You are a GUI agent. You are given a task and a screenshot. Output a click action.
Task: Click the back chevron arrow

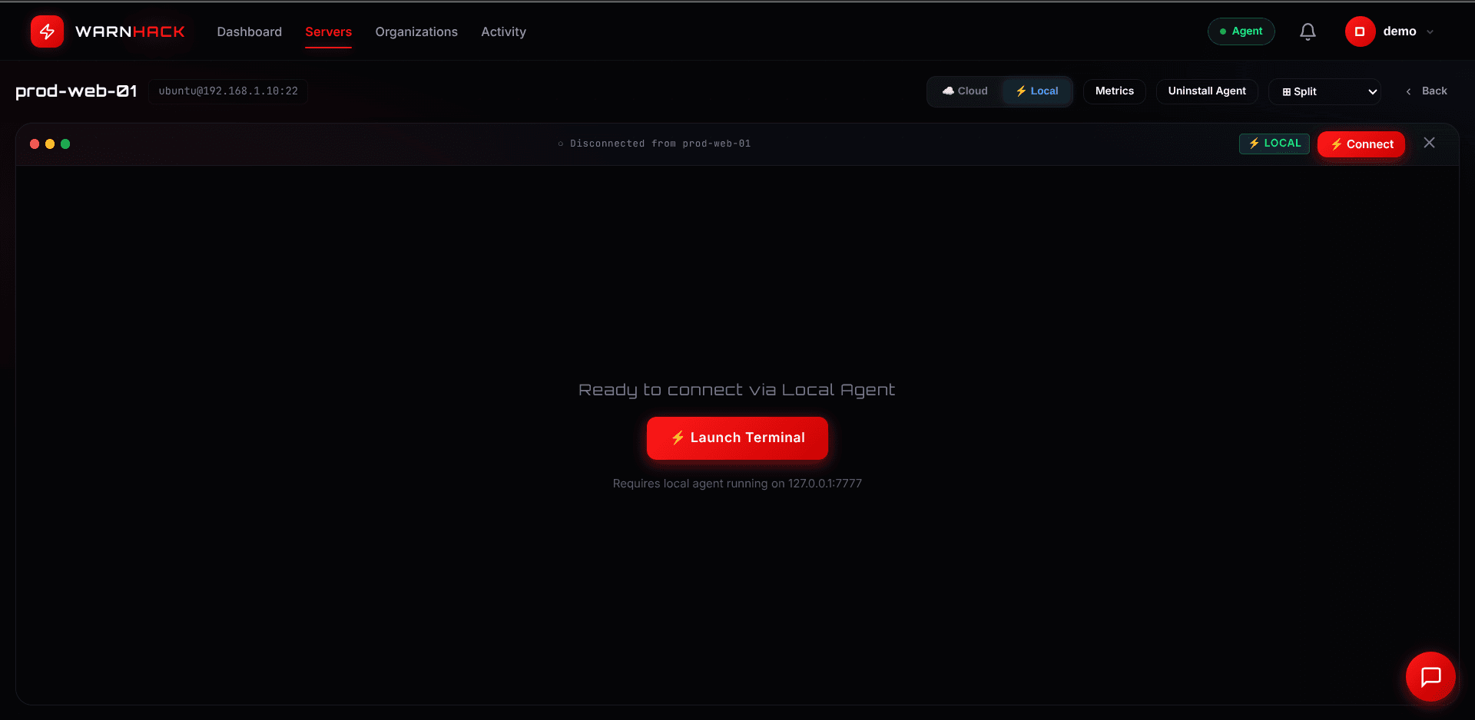pyautogui.click(x=1408, y=91)
